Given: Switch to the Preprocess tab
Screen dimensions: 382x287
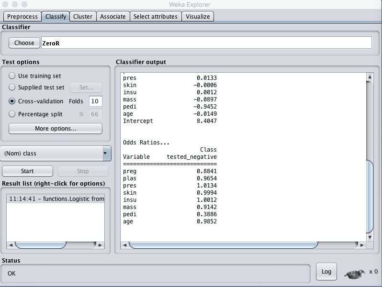Looking at the screenshot, I should [x=22, y=17].
